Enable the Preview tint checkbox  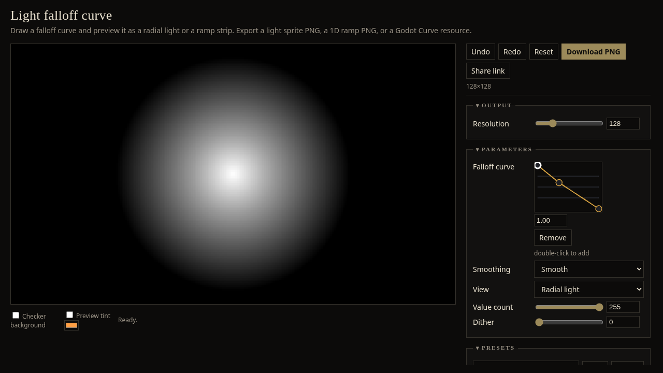pyautogui.click(x=69, y=314)
